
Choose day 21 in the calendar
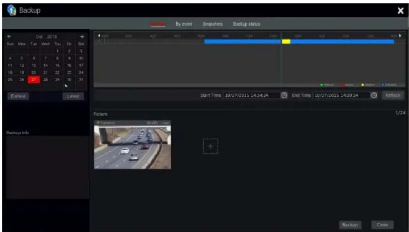point(45,73)
